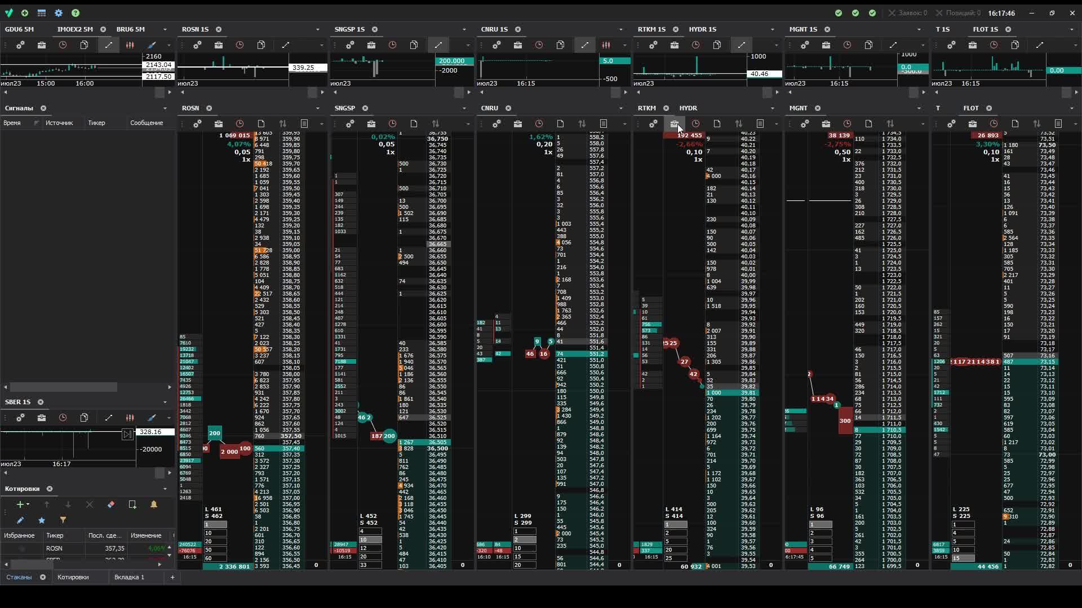Toggle line drawing tool in FLOT 1S chart

[x=1040, y=45]
